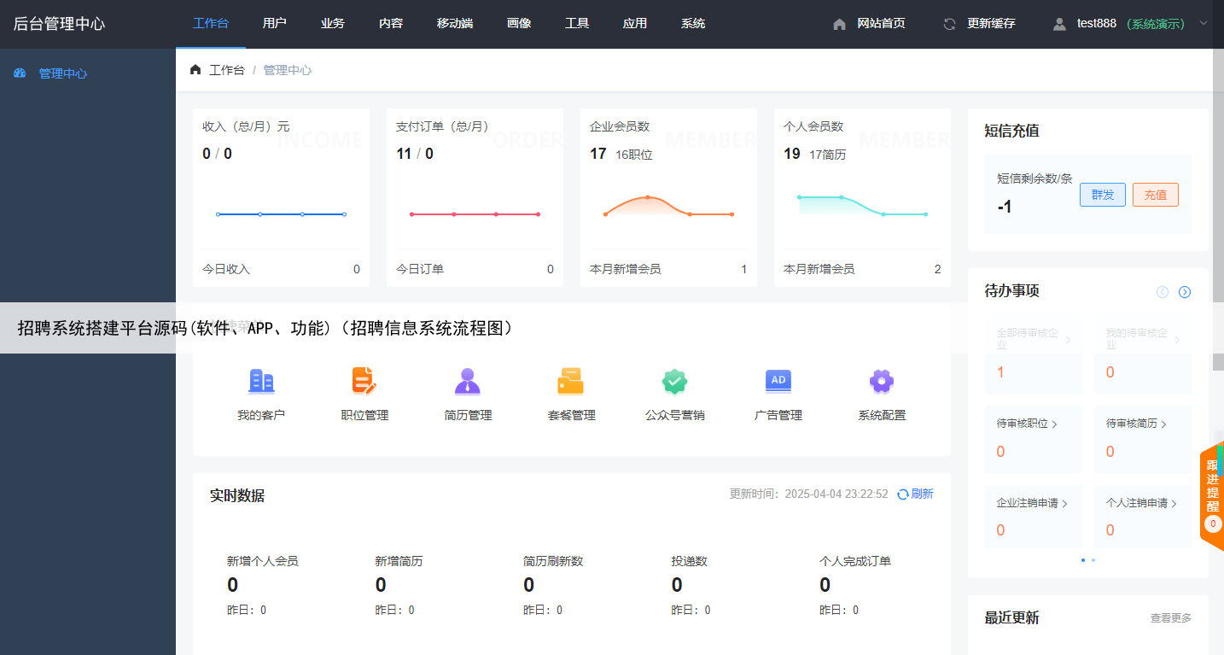Screen dimensions: 1224x655
Task: Open the 广告管理 AD icon
Action: 778,382
